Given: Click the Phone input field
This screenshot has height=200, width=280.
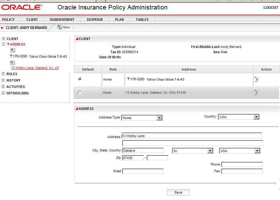Looking at the screenshot, I should click(x=242, y=164).
